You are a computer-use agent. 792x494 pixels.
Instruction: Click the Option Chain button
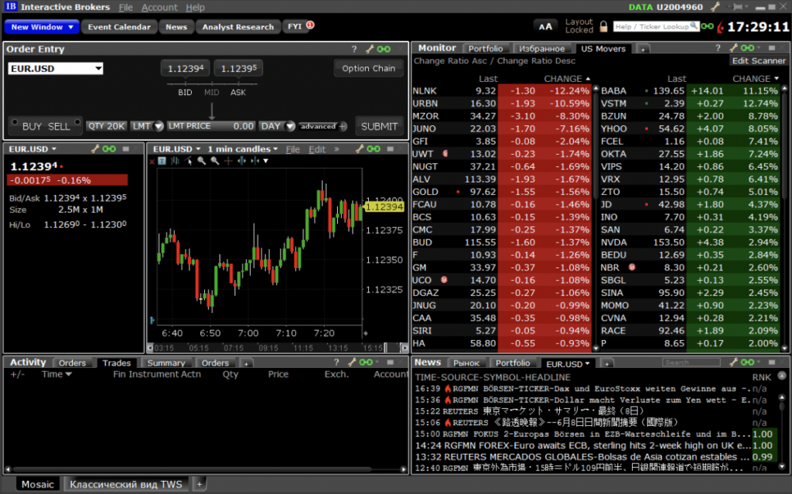click(x=368, y=68)
